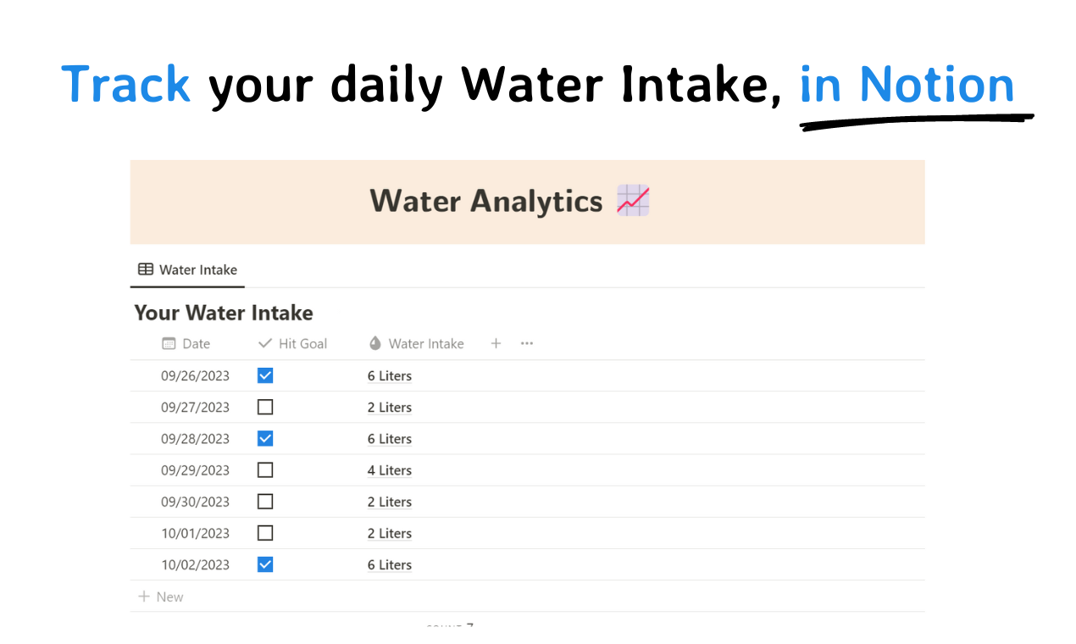Screen dimensions: 1076x644
Task: Click the water drop icon in header
Action: (x=375, y=343)
